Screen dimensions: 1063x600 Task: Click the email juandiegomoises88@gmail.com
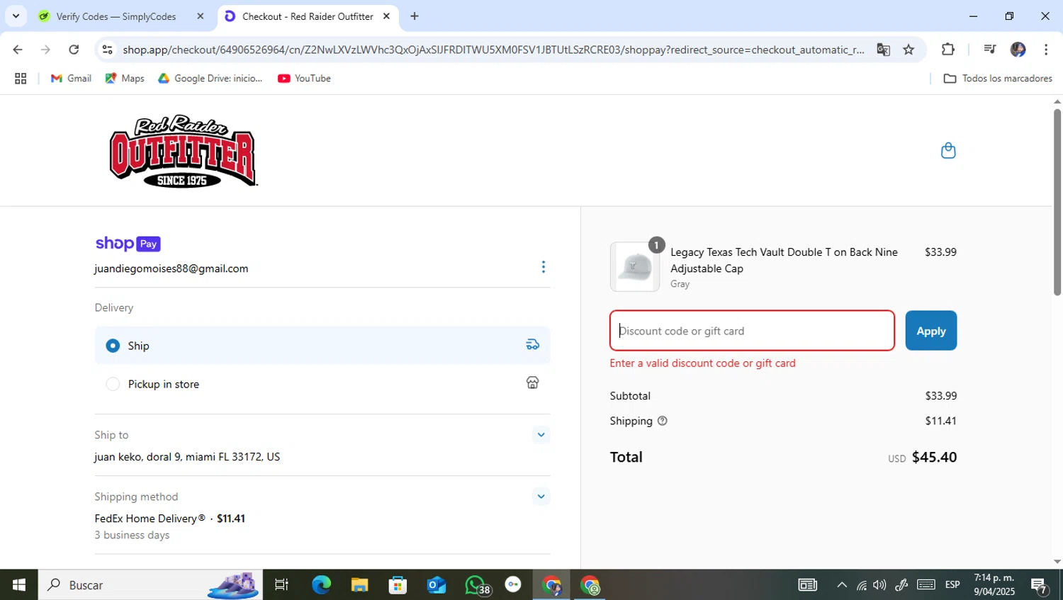[171, 268]
